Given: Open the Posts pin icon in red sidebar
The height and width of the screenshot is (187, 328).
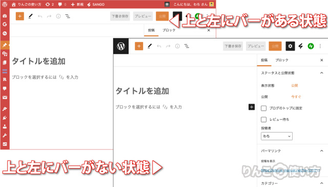Looking at the screenshot, I should pyautogui.click(x=5, y=45).
